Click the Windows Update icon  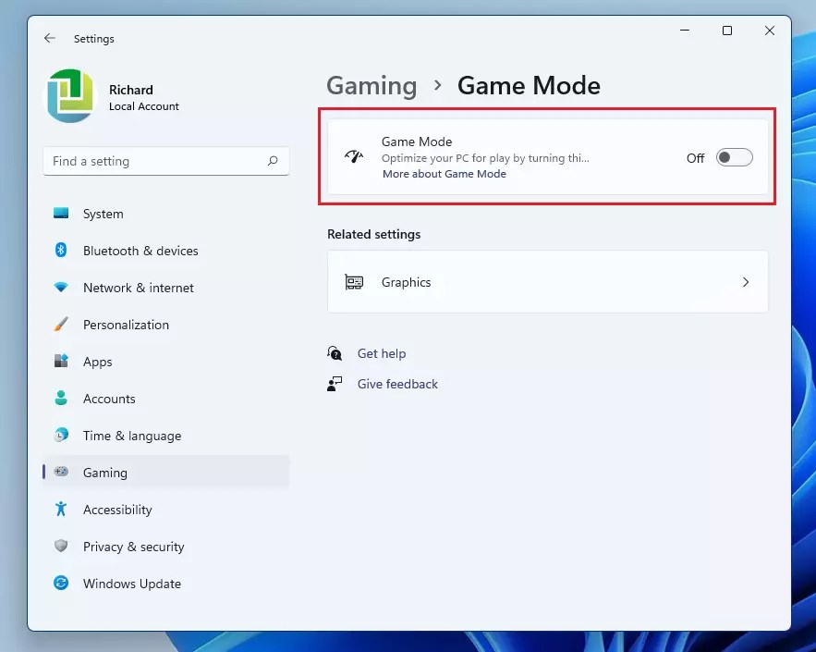(x=62, y=584)
